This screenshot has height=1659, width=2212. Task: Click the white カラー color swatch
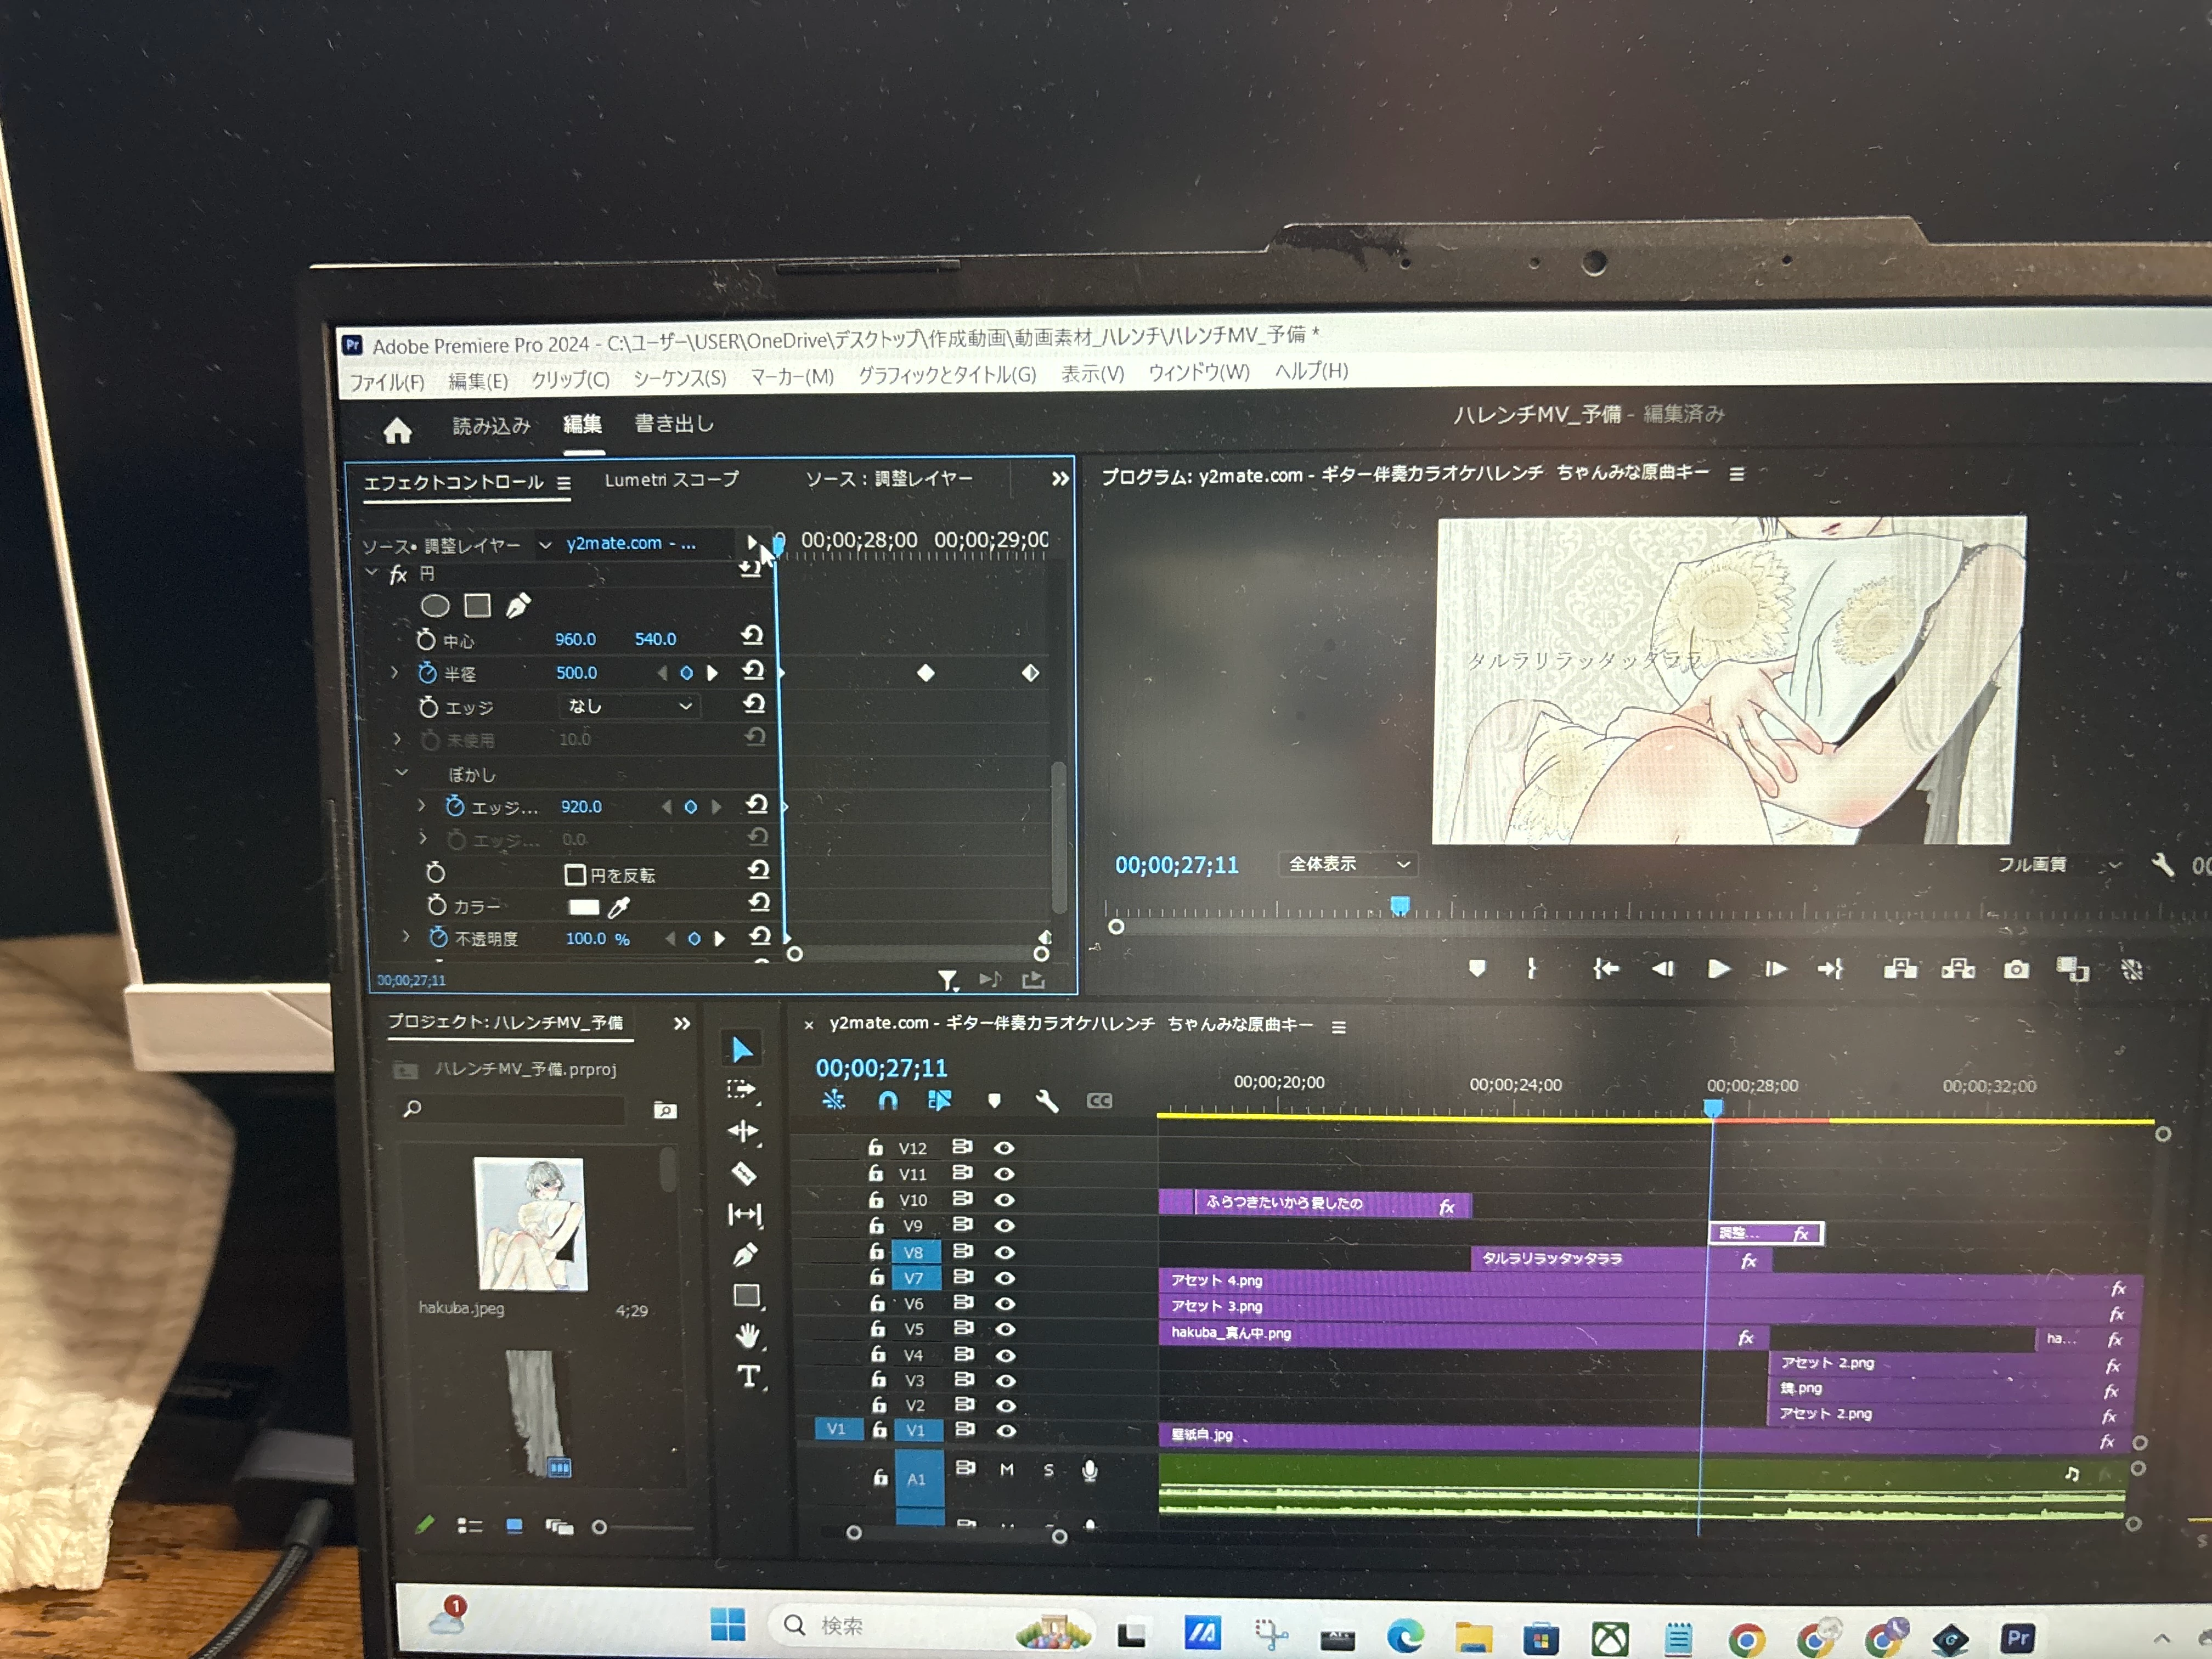tap(583, 907)
